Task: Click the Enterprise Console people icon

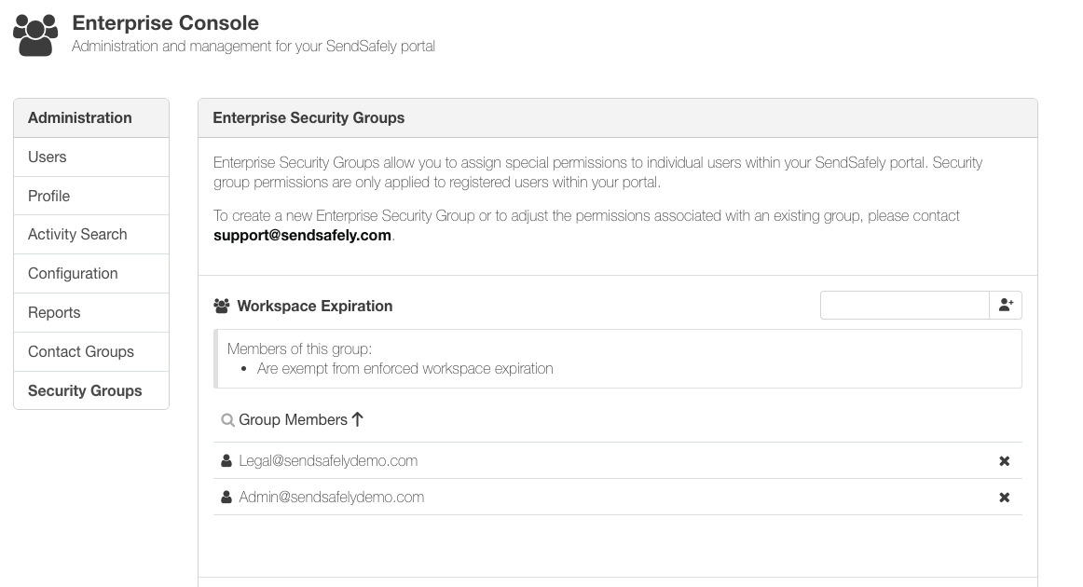Action: (x=35, y=35)
